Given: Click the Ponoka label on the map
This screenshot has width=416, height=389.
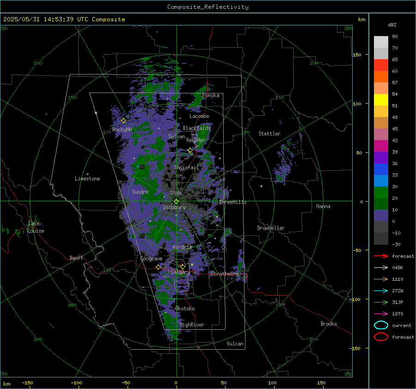Looking at the screenshot, I should pyautogui.click(x=211, y=95).
